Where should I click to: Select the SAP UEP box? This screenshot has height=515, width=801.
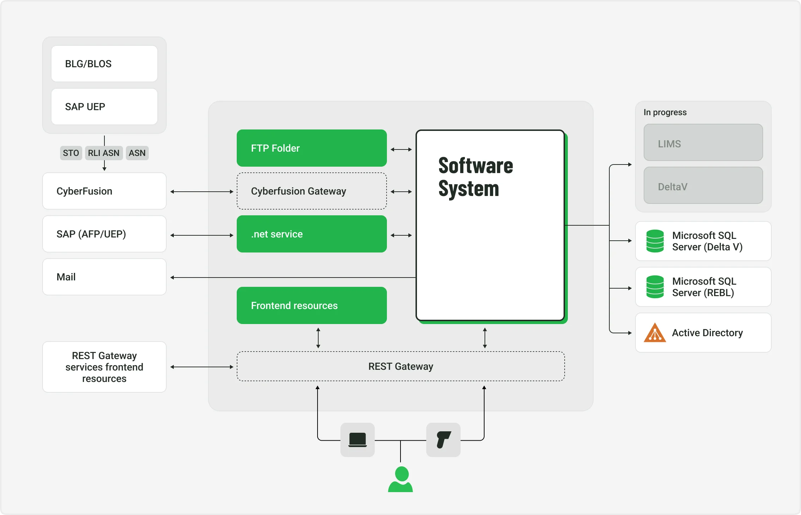pos(104,107)
